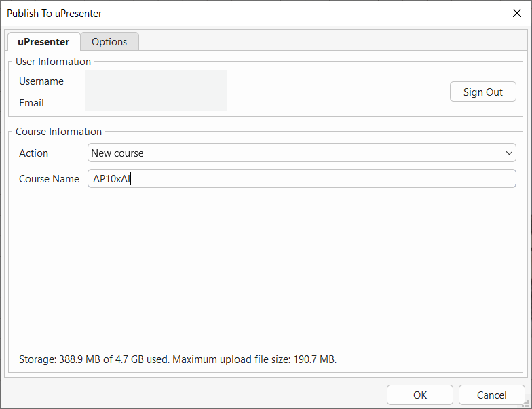
Task: Click the Action label
Action: (x=33, y=153)
